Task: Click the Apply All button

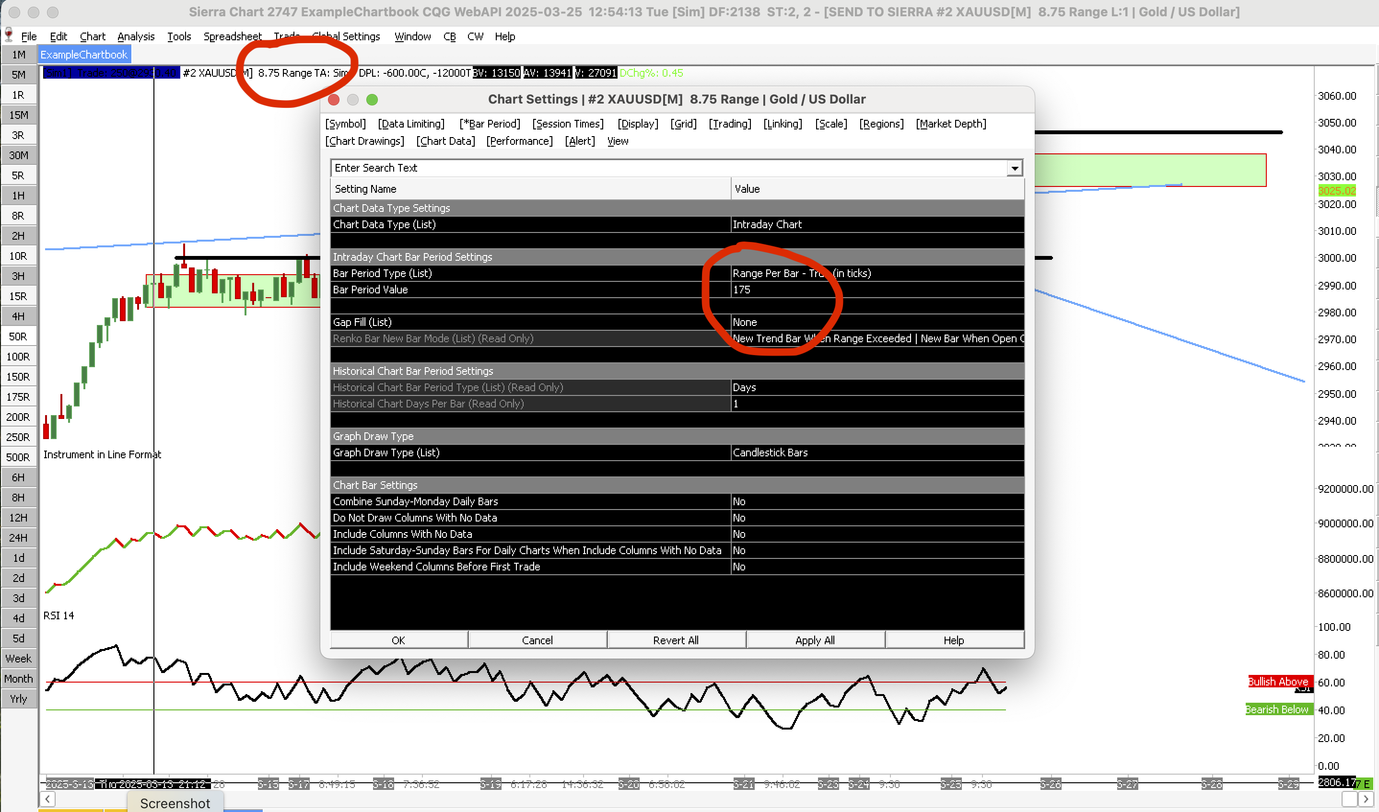Action: (x=815, y=640)
